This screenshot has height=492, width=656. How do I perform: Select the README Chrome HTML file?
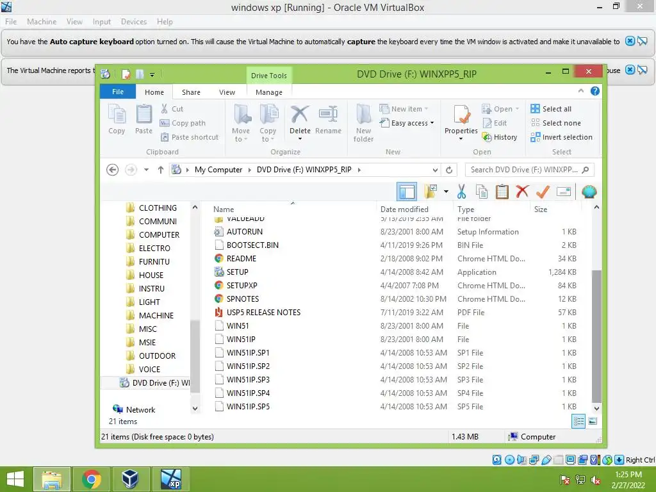coord(242,259)
